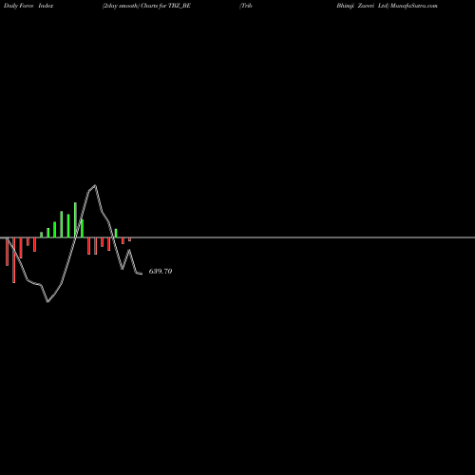475x475 pixels.
Task: Click the 'Daily Force Index' title text
Action: [x=28, y=6]
